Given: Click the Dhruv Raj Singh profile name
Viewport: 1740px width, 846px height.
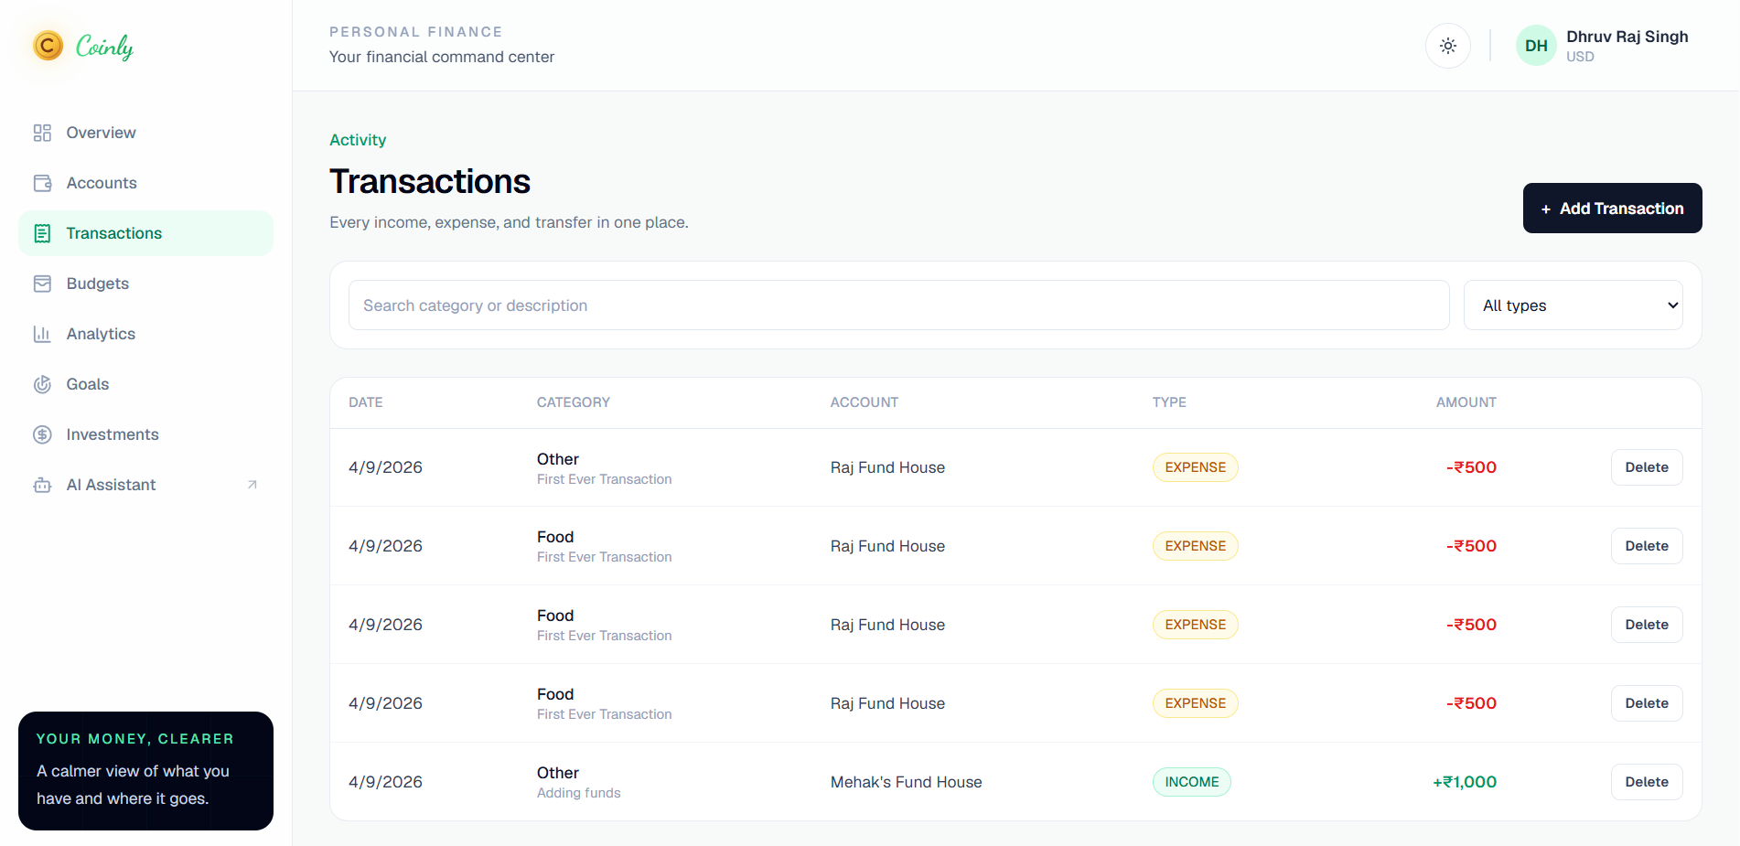Looking at the screenshot, I should coord(1627,37).
